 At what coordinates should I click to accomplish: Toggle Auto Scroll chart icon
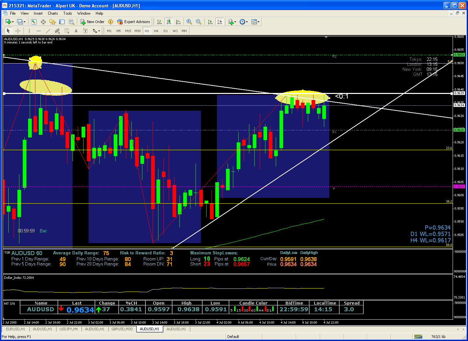point(210,22)
